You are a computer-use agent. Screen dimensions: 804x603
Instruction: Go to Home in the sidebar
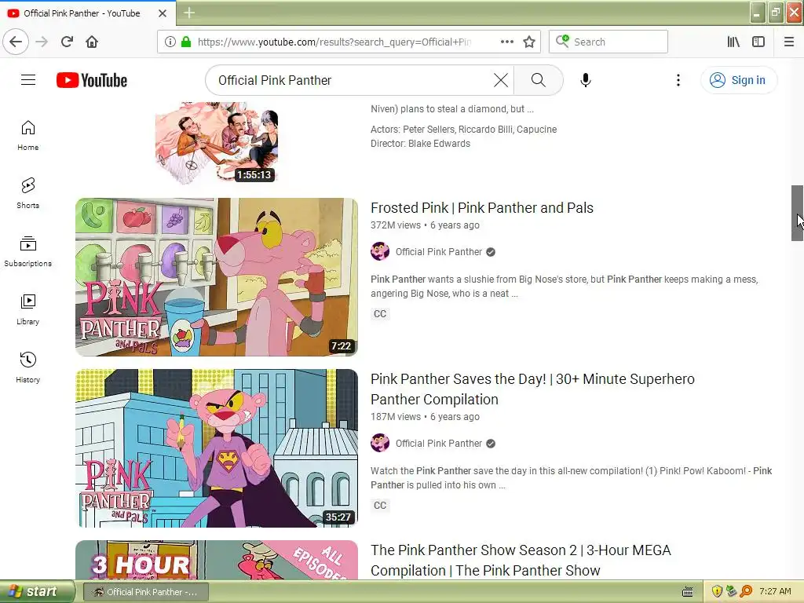point(27,135)
